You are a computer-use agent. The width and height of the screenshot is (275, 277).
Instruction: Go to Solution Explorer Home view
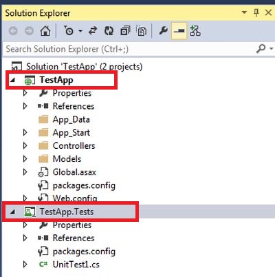point(45,30)
